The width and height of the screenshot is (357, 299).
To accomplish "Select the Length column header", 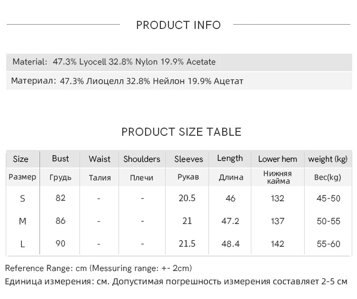I will pos(230,159).
